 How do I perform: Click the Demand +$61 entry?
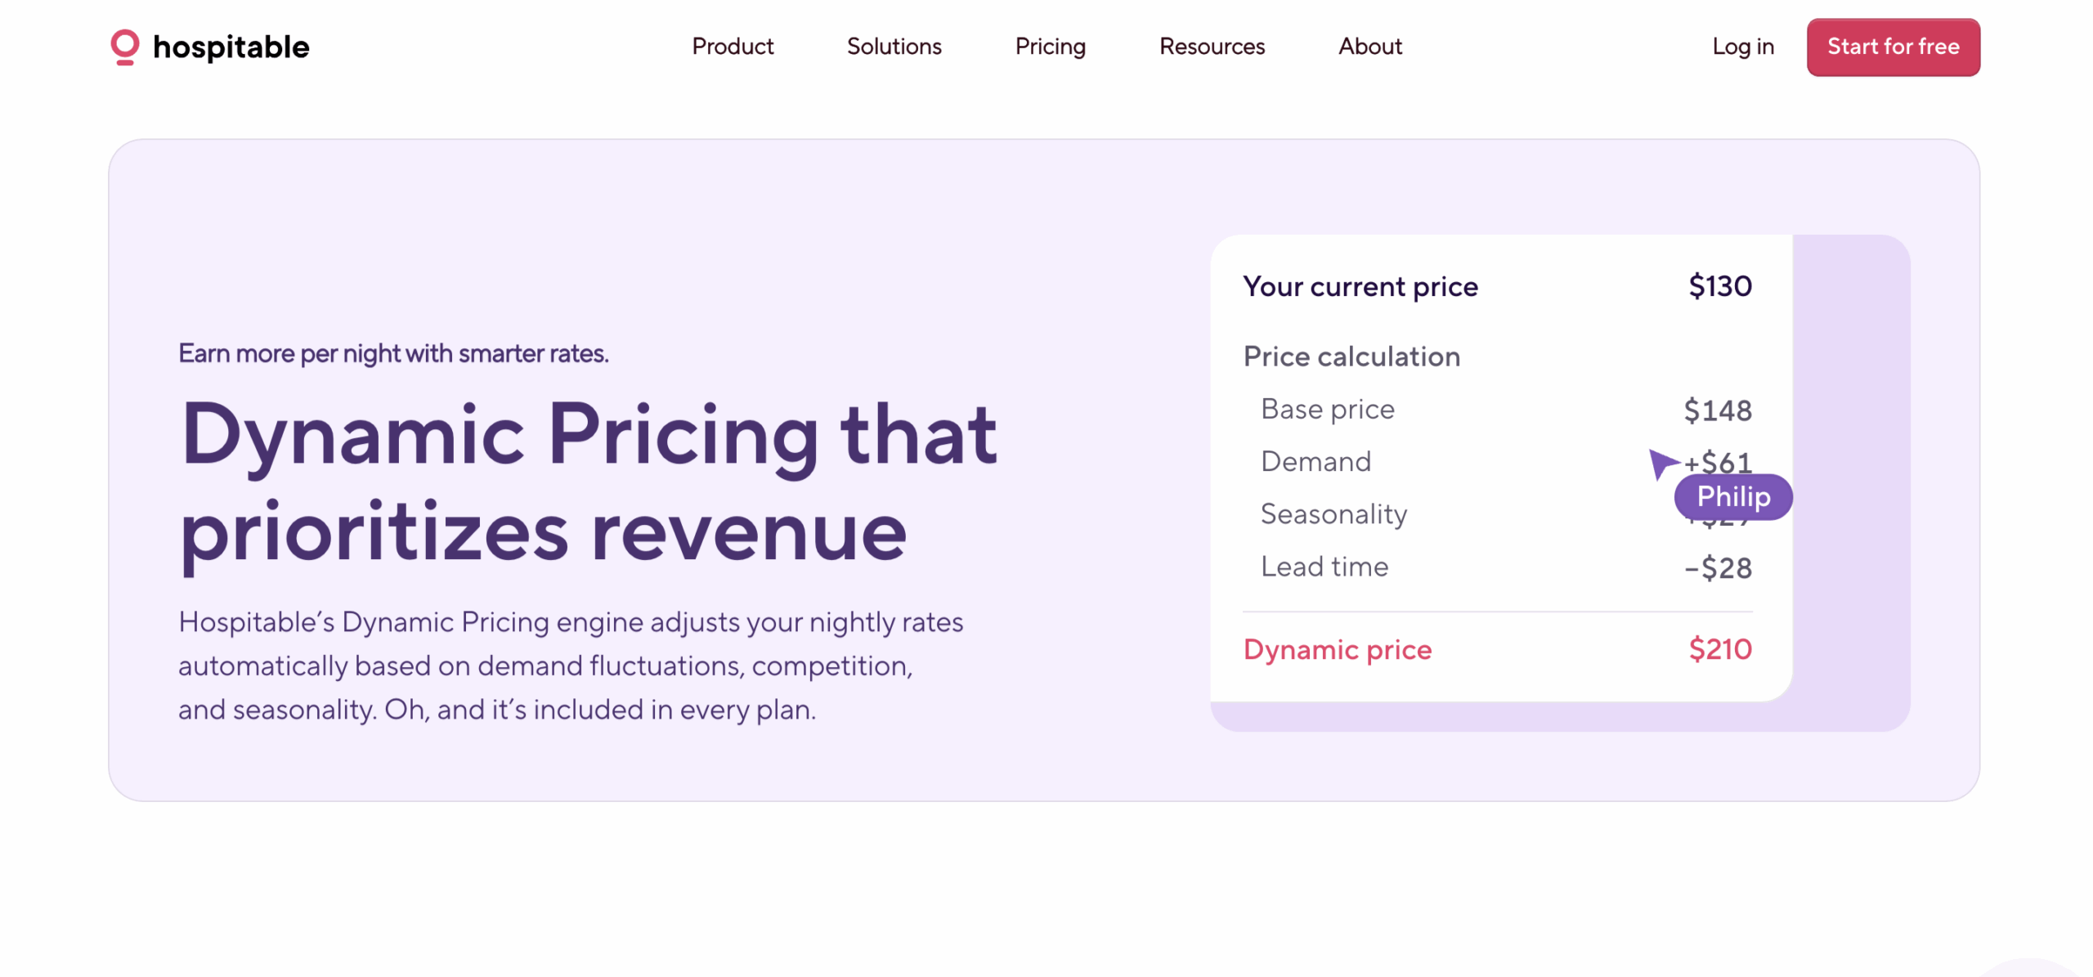1718,461
